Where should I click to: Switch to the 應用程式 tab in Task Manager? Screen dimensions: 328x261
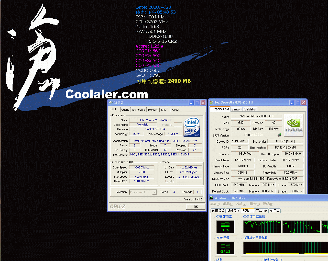pyautogui.click(x=218, y=211)
